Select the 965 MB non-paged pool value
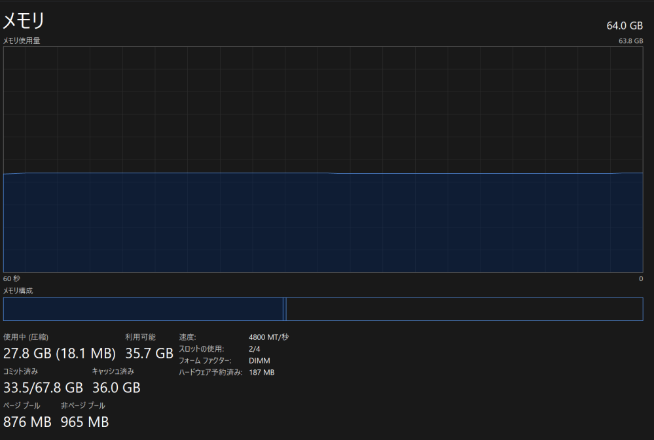The image size is (654, 440). click(x=84, y=422)
